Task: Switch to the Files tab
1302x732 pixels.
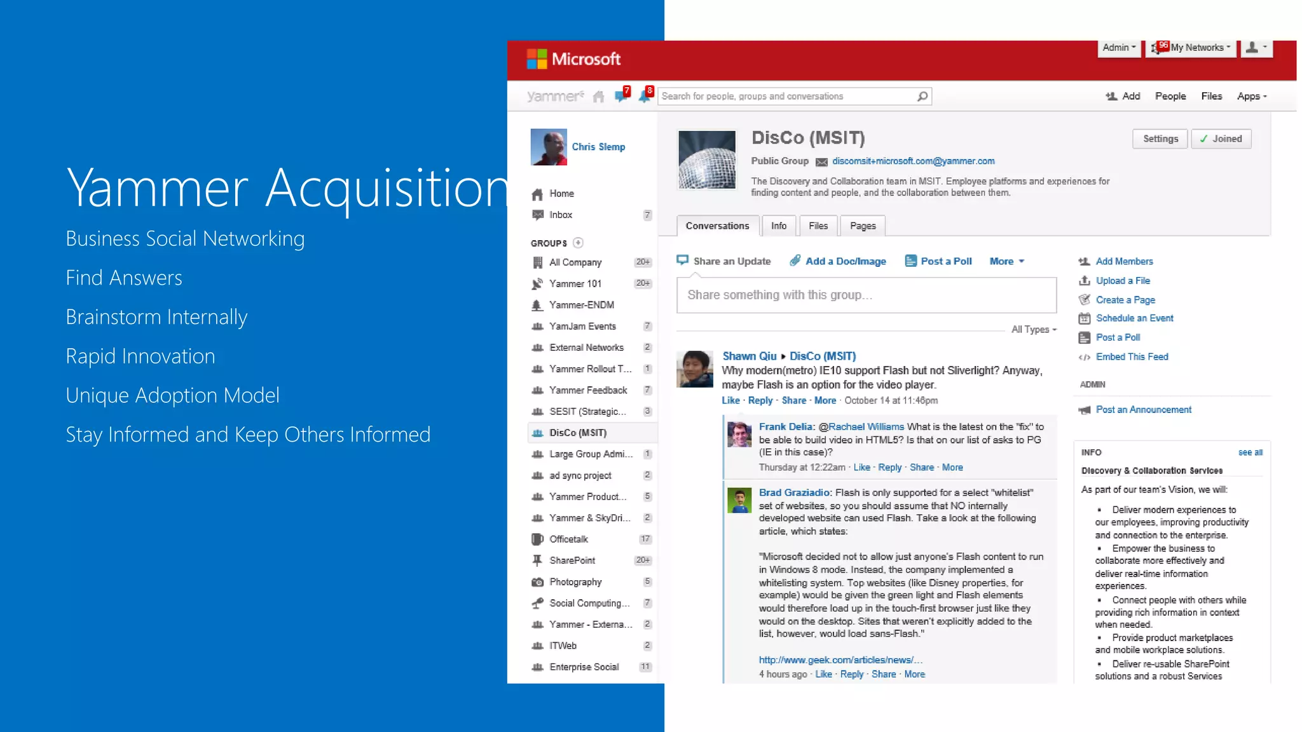Action: click(818, 226)
